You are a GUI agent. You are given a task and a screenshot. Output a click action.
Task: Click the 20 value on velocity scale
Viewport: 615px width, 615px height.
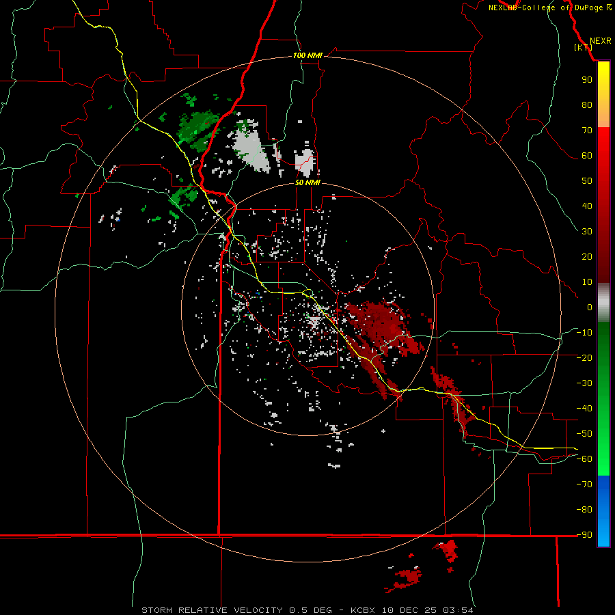click(587, 256)
